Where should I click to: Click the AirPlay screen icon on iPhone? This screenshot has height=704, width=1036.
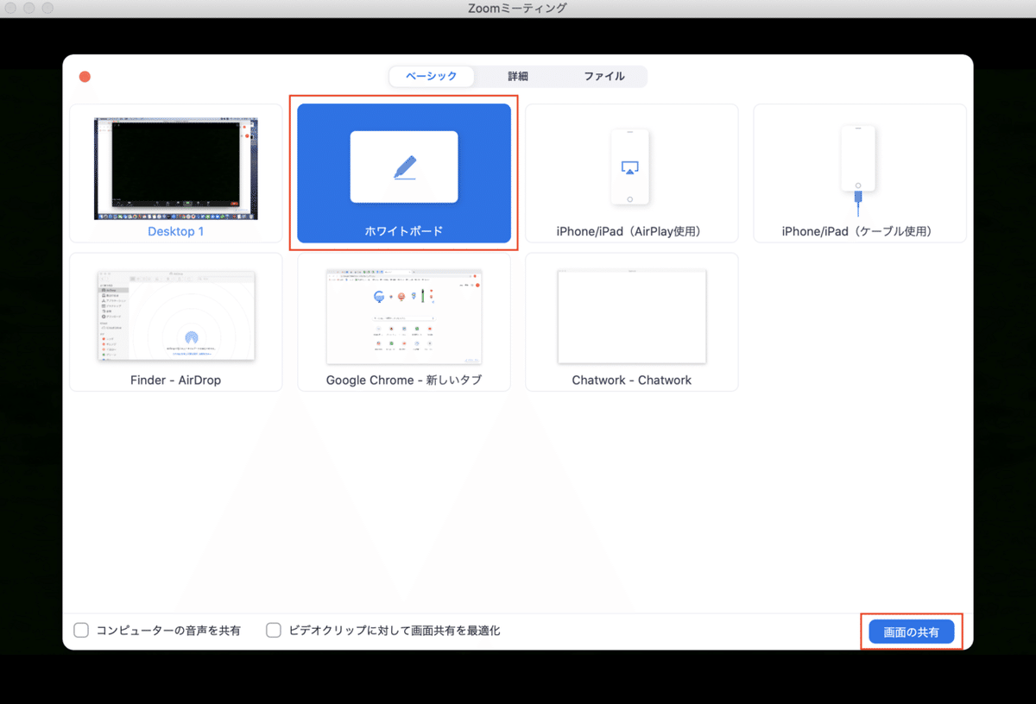click(631, 166)
